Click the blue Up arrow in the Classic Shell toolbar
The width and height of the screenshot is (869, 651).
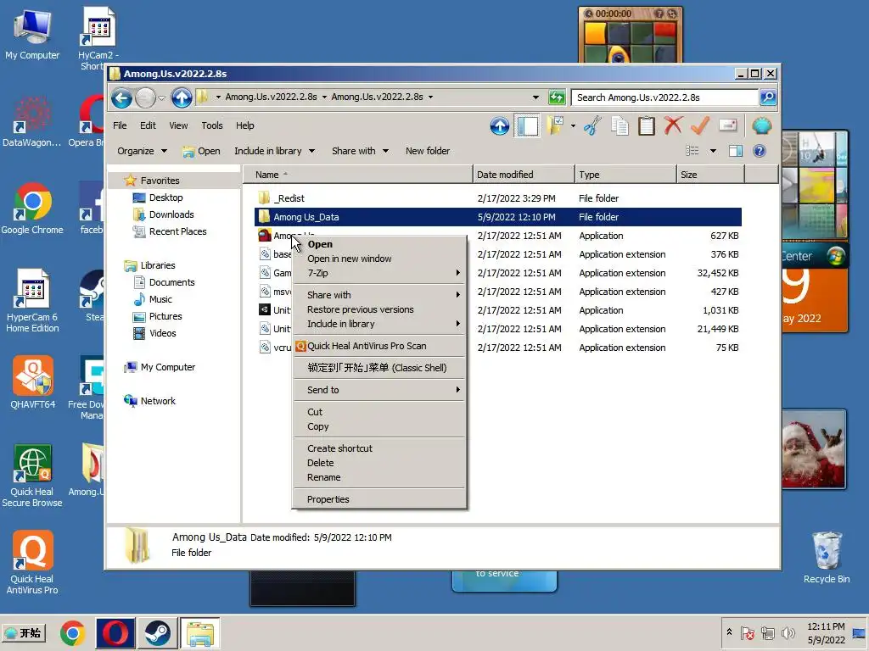pos(499,126)
